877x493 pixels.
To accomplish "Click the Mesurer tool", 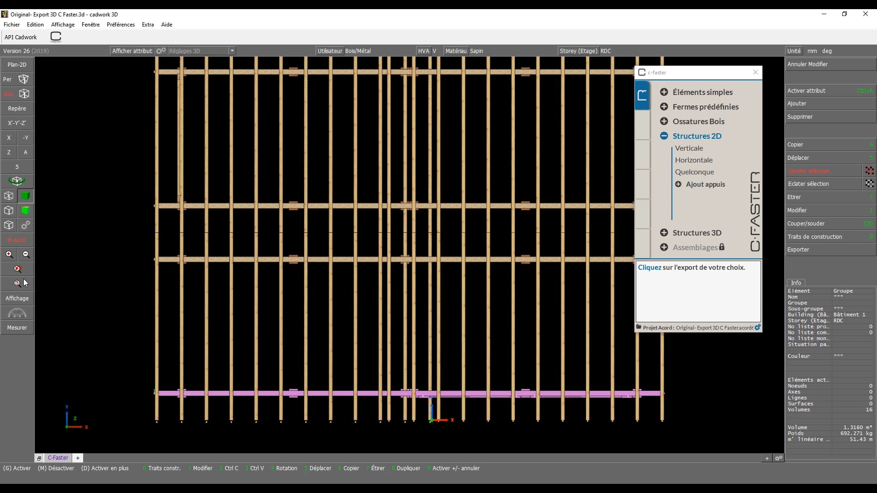I will click(x=16, y=328).
